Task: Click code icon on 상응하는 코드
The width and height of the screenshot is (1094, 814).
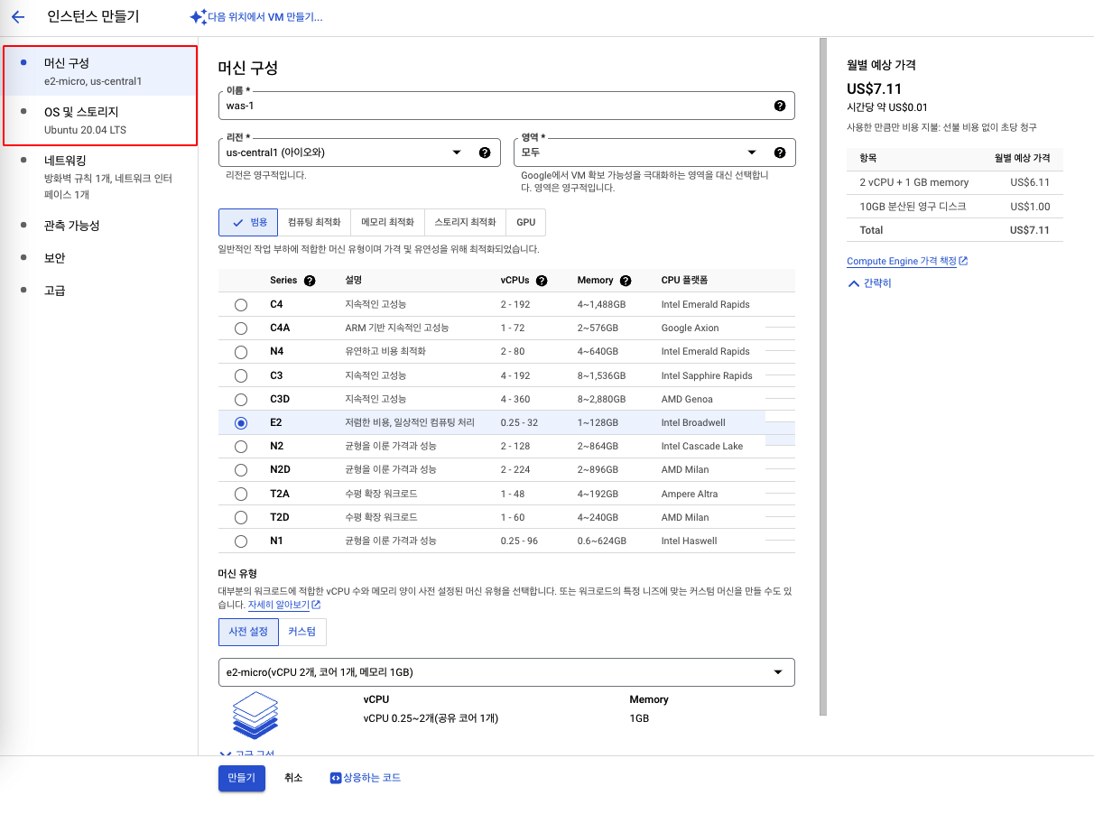Action: (335, 777)
